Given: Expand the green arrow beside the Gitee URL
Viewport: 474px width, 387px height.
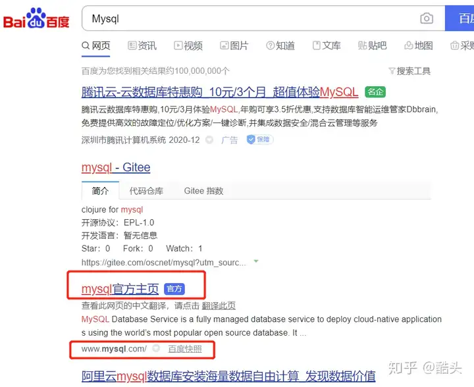Looking at the screenshot, I should (256, 261).
